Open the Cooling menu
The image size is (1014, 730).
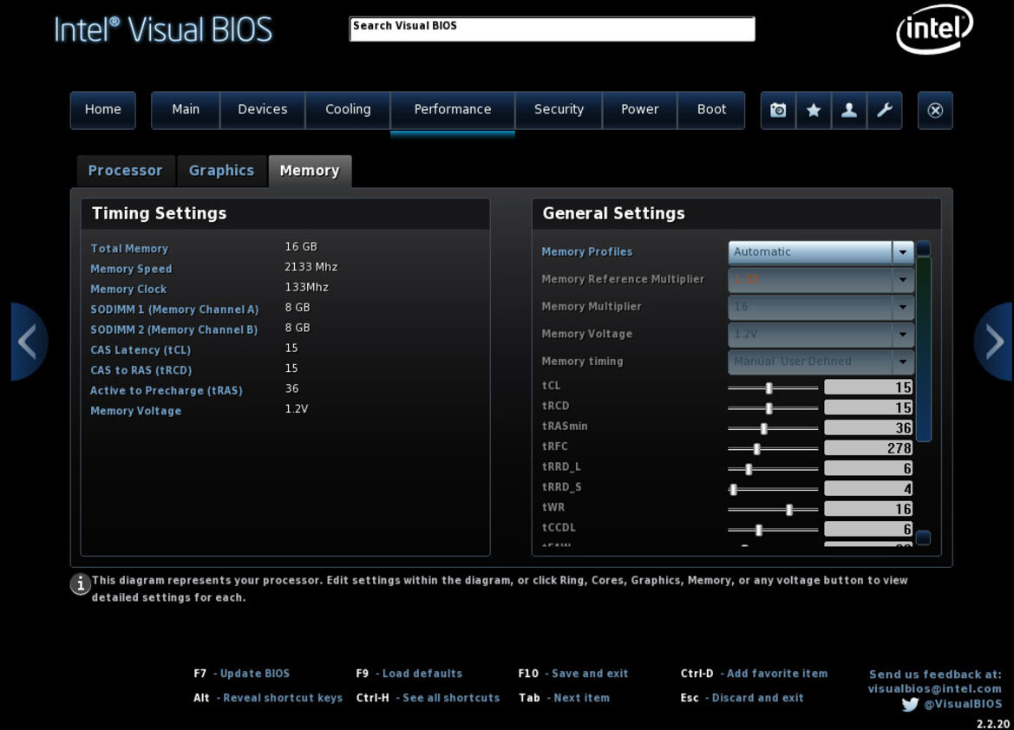pos(348,110)
